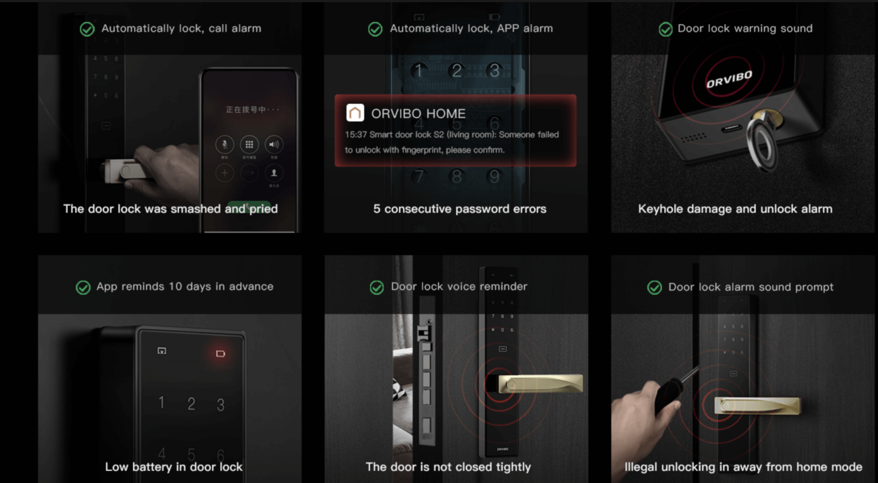
Task: Click '5 consecutive password errors' caption
Action: [460, 209]
